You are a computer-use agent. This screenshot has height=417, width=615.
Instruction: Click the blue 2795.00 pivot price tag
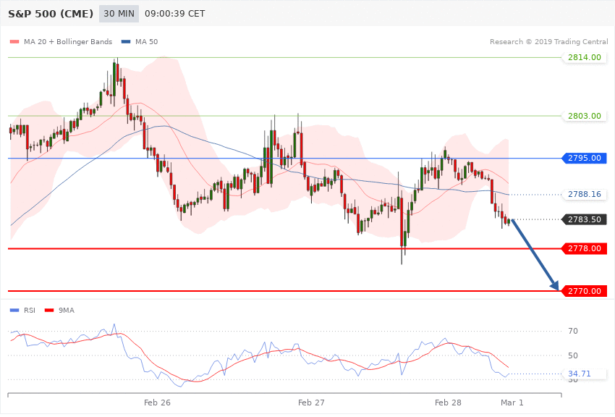click(585, 158)
